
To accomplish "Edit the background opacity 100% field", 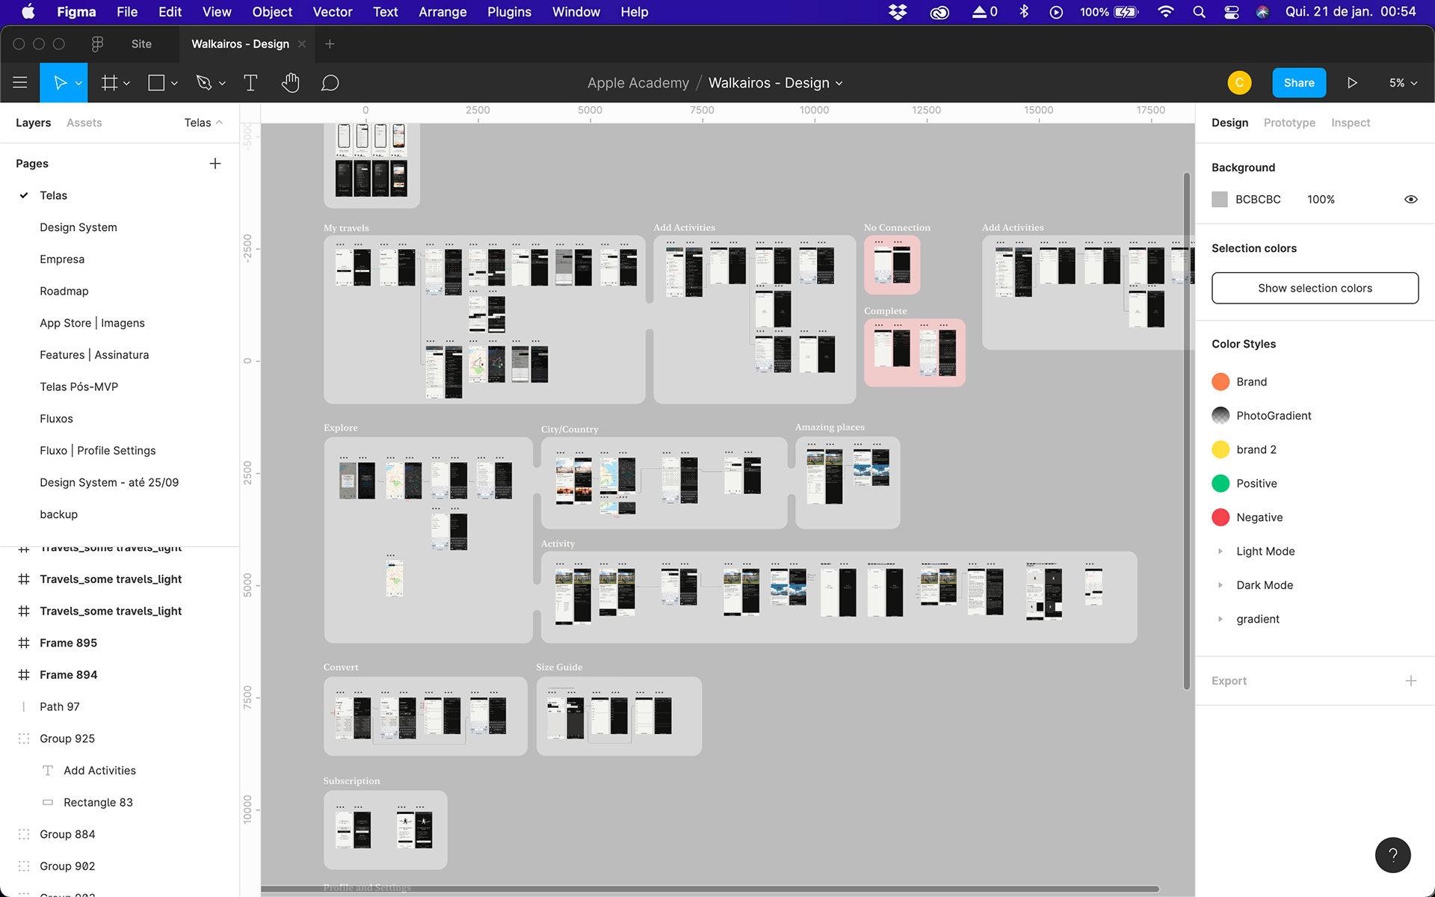I will coord(1321,200).
